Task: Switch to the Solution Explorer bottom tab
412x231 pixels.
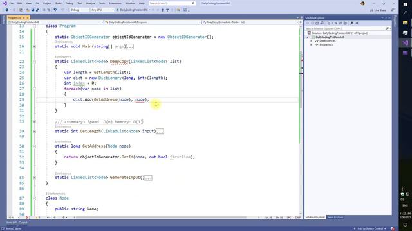Action: [315, 217]
